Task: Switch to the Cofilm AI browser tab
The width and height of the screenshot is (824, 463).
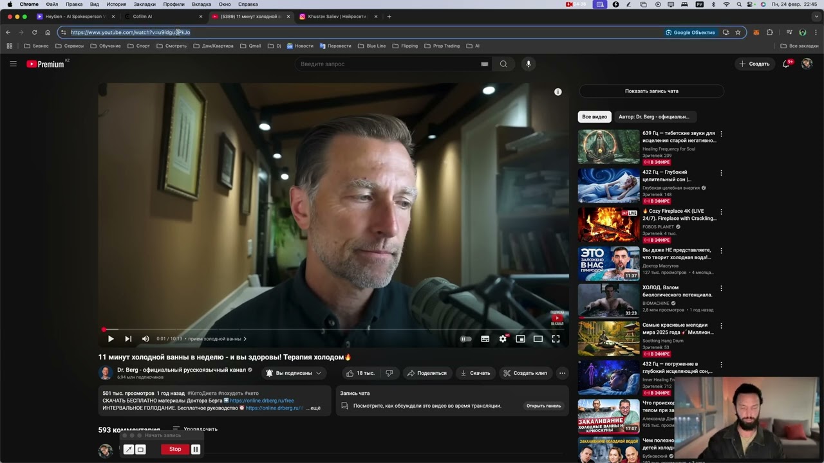Action: (162, 16)
